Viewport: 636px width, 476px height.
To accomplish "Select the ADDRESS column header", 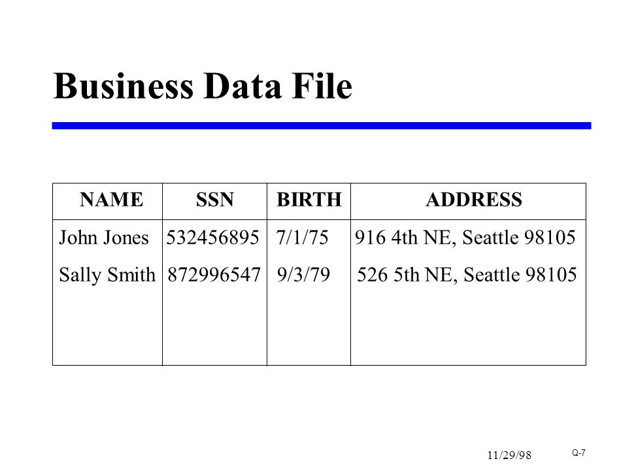I will [474, 199].
